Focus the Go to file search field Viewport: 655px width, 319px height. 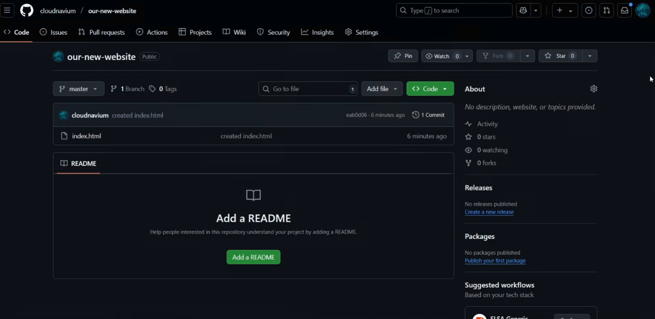point(308,89)
